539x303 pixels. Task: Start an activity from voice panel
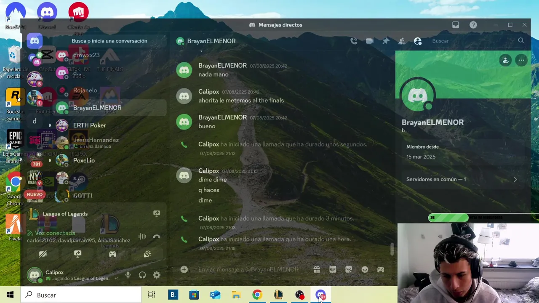pyautogui.click(x=112, y=254)
